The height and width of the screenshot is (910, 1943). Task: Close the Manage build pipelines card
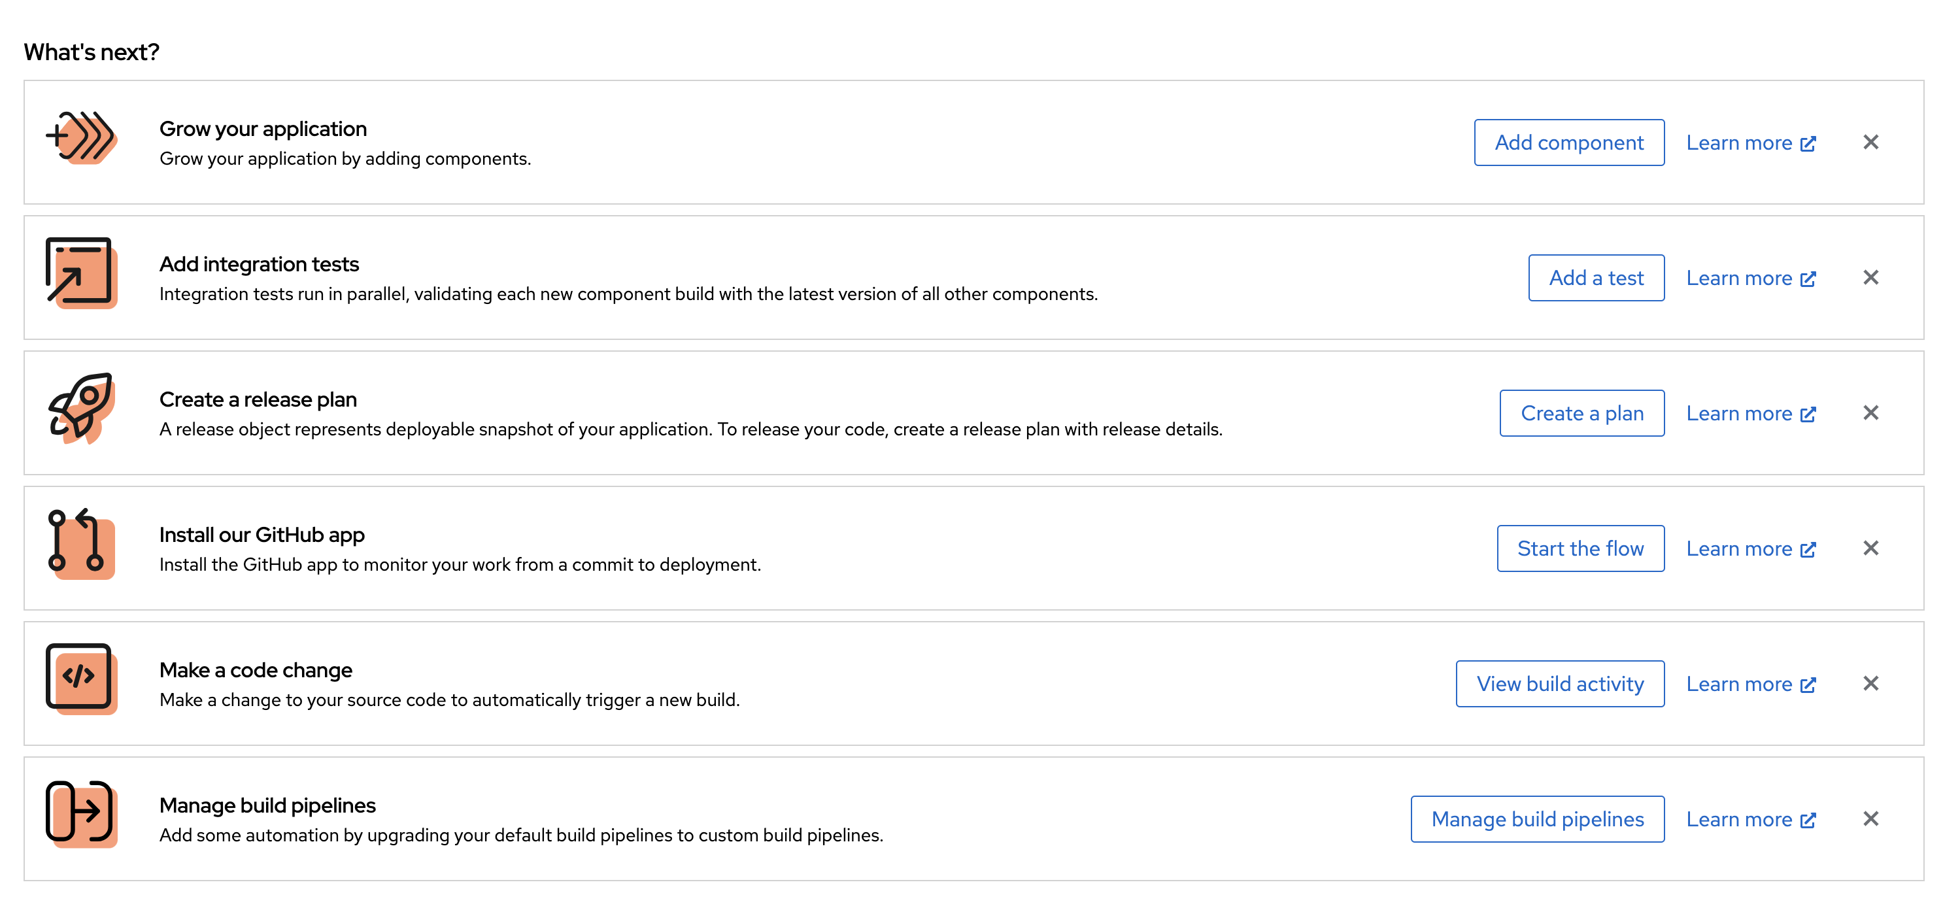pyautogui.click(x=1870, y=818)
